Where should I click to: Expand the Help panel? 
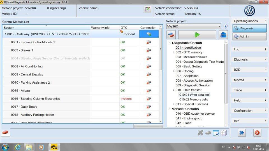[x=265, y=100]
